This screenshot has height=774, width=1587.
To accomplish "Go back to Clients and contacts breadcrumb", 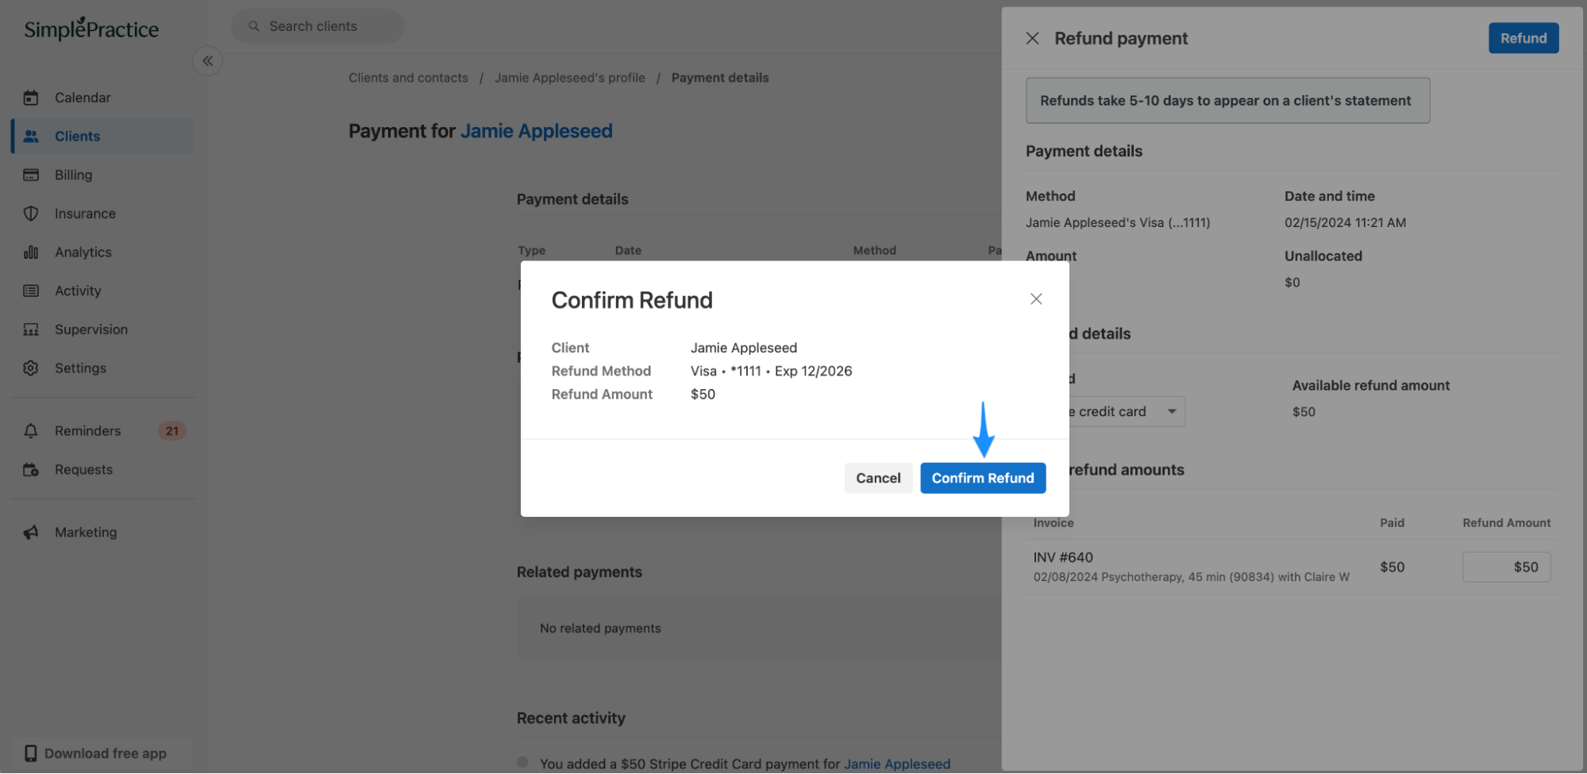I will pyautogui.click(x=408, y=77).
